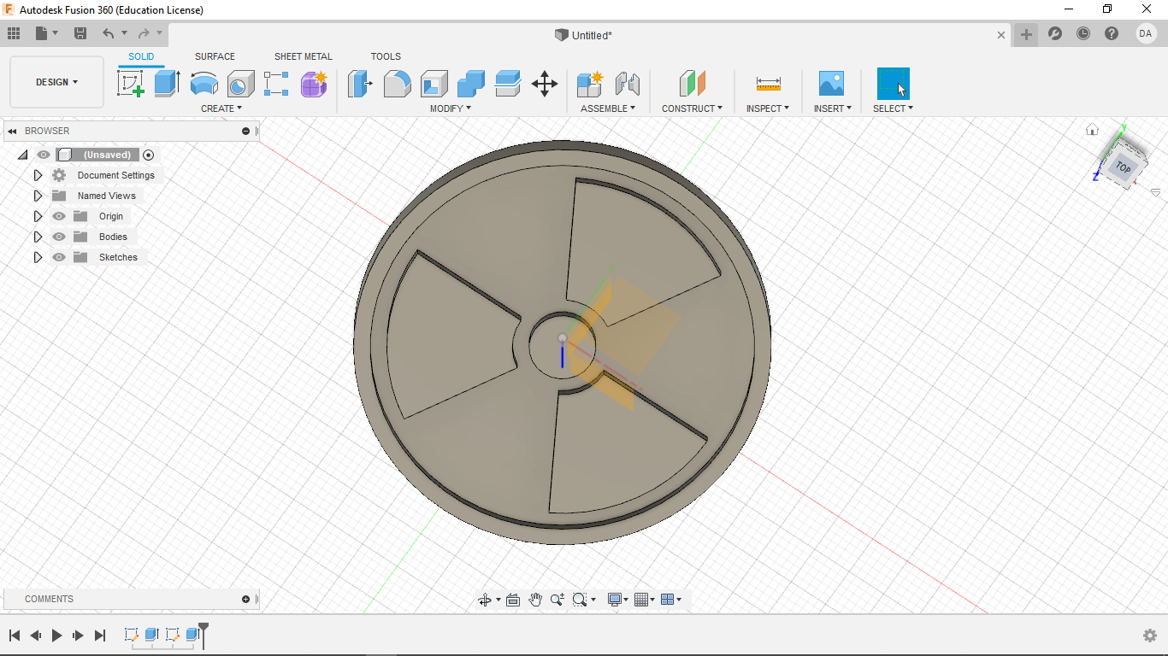Choose the Offset Plane construct tool
The height and width of the screenshot is (656, 1168).
693,84
